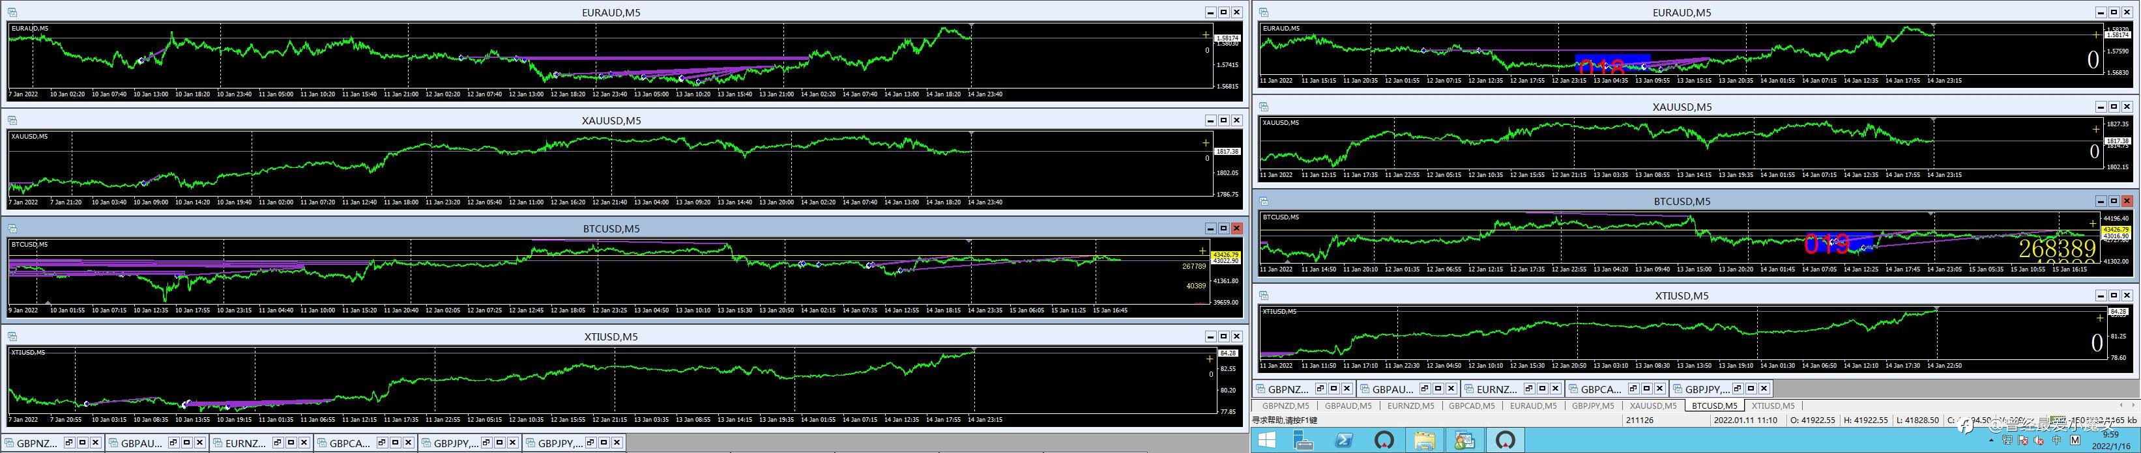The width and height of the screenshot is (2141, 453).
Task: Click the M input mode indicator
Action: click(2075, 441)
